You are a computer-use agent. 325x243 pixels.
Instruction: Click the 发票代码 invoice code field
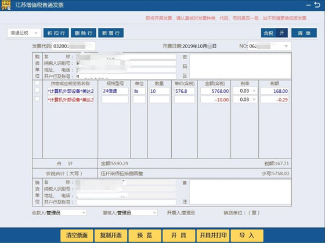coord(74,46)
